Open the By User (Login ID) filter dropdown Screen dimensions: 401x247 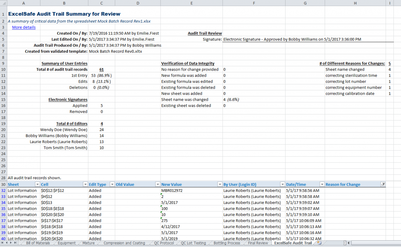283,184
